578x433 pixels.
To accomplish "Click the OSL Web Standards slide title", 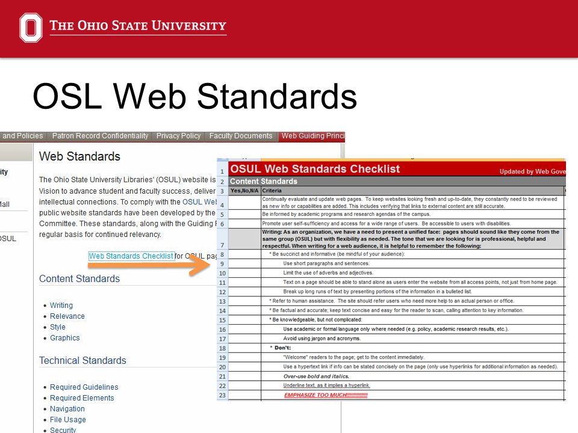I will tap(194, 96).
